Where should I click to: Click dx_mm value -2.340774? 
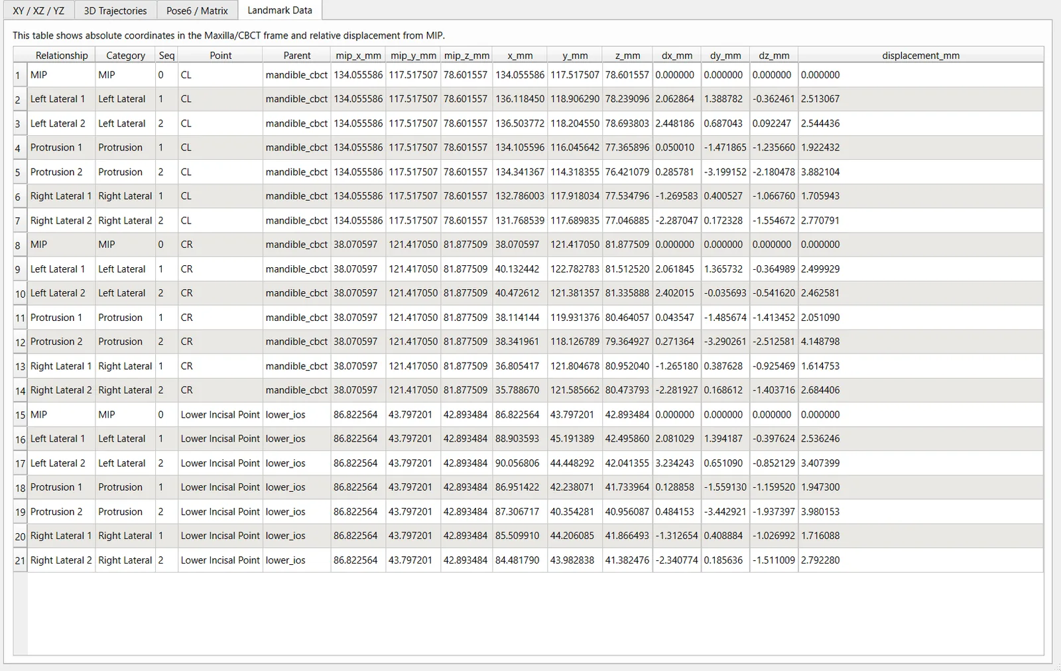pyautogui.click(x=676, y=560)
